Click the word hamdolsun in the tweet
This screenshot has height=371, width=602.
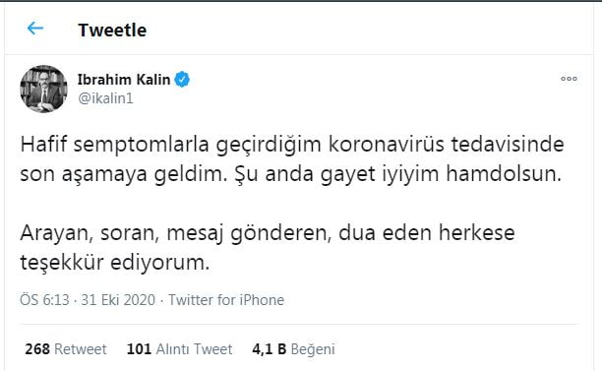(x=504, y=174)
